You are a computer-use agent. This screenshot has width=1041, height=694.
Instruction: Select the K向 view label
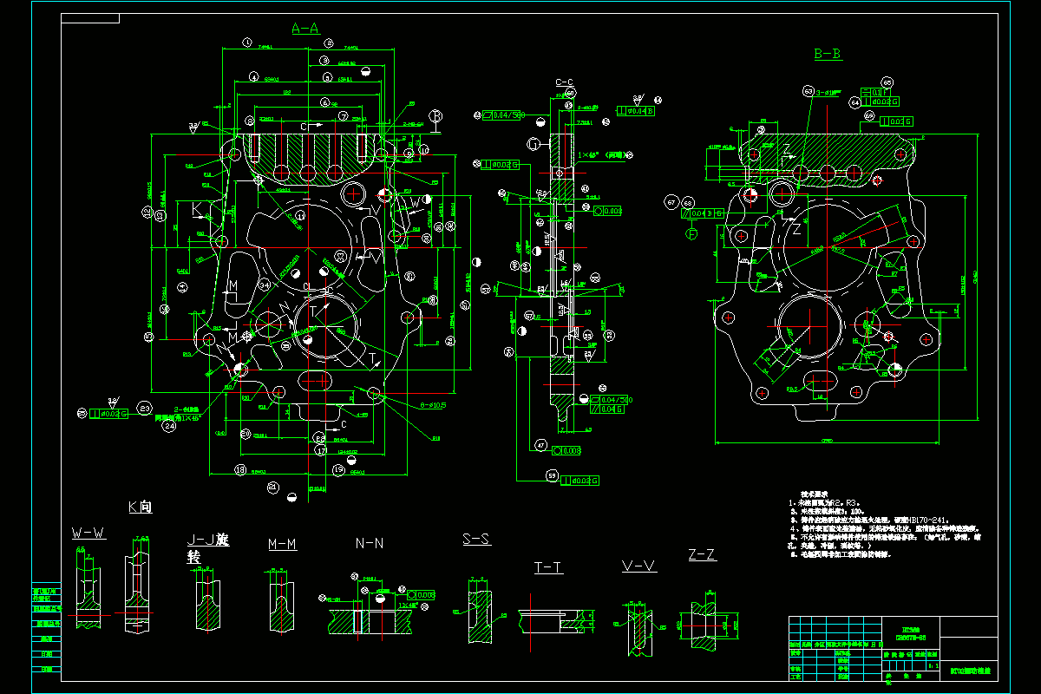tap(139, 506)
